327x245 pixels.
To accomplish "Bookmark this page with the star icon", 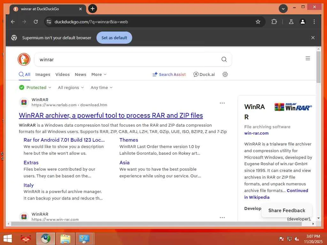I will (258, 22).
